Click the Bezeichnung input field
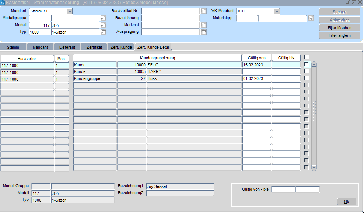Image resolution: width=364 pixels, height=213 pixels. pos(170,18)
